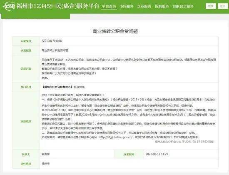Open the zfgjj.fuzhou.gov.cn link in reply
This screenshot has height=175, width=229.
[x=116, y=137]
